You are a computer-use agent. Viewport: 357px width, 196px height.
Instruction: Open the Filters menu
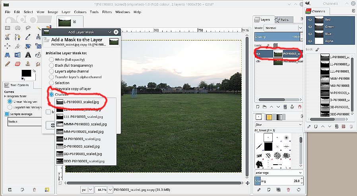tap(107, 12)
